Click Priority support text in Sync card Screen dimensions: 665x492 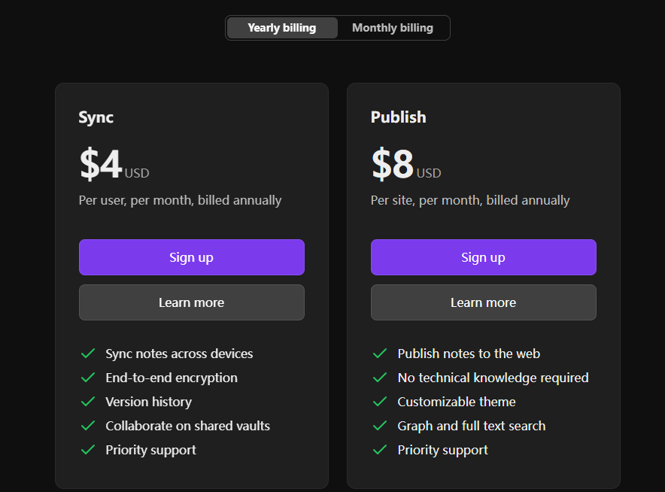coord(150,450)
